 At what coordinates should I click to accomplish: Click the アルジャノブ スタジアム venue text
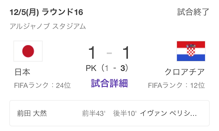click(x=48, y=26)
